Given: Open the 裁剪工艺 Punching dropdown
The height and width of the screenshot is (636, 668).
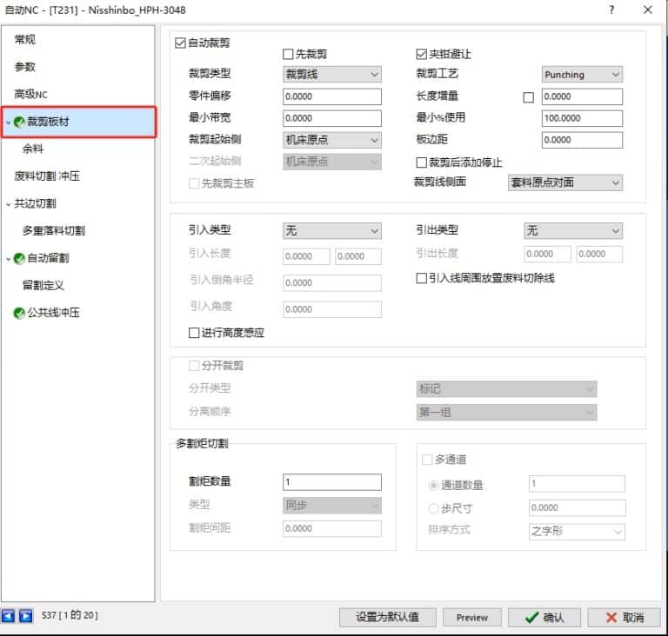Looking at the screenshot, I should [582, 75].
